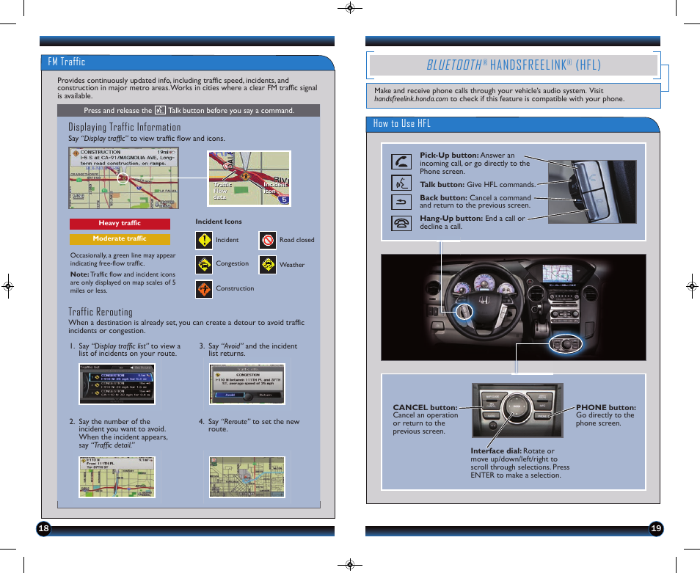Open the rerouted map screenshot for step 4
The width and height of the screenshot is (700, 573).
[247, 477]
